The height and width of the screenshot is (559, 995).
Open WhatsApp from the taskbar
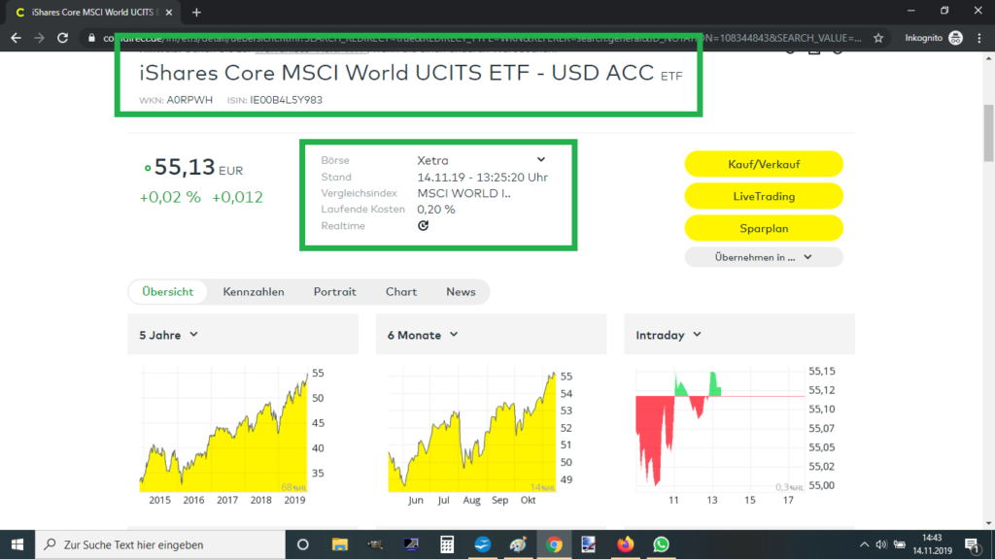click(661, 544)
